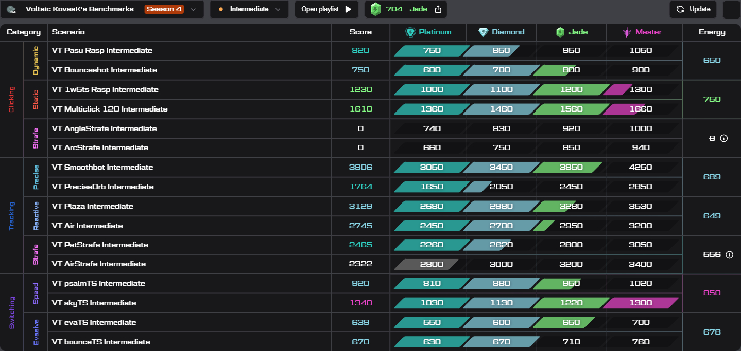The image size is (741, 351).
Task: Click the 750 energy value for Static
Action: [712, 100]
